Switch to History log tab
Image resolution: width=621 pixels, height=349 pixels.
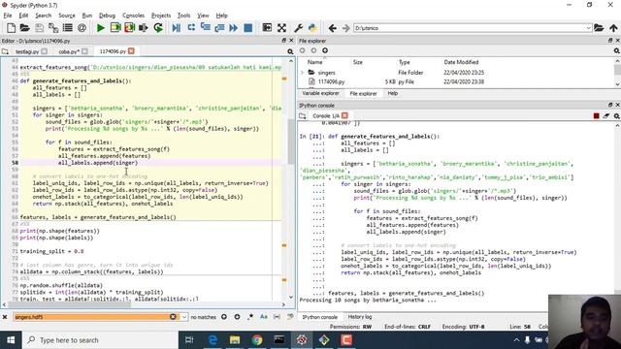tap(360, 317)
